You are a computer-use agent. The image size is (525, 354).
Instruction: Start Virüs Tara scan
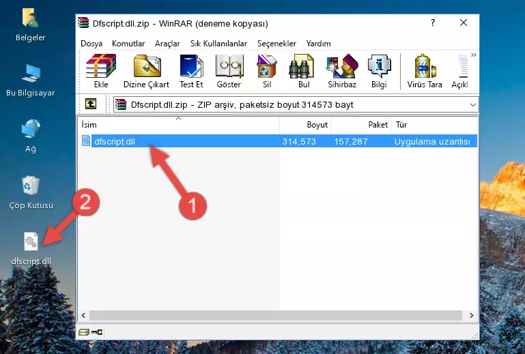pyautogui.click(x=425, y=71)
